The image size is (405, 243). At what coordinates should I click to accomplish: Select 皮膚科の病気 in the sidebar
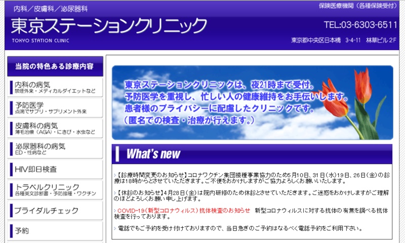click(x=56, y=128)
